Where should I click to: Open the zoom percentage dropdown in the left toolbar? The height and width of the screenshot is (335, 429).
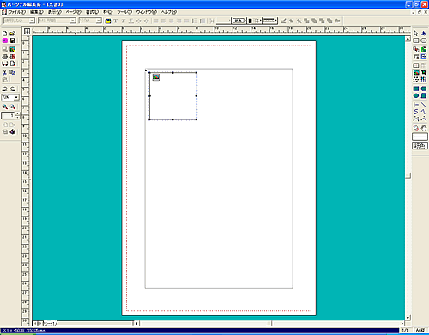[x=16, y=98]
